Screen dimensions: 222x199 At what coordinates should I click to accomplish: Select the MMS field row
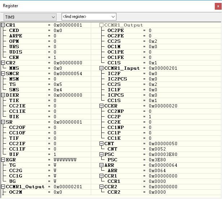pos(46,68)
